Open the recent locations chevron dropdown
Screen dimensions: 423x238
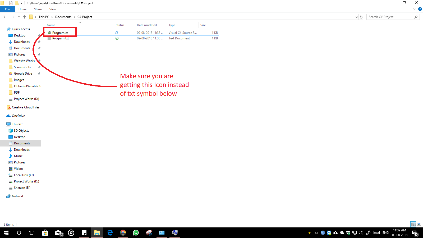[19, 17]
